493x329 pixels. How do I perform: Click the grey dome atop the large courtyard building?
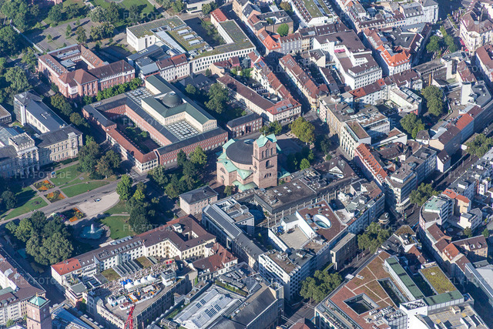pyautogui.click(x=171, y=100)
